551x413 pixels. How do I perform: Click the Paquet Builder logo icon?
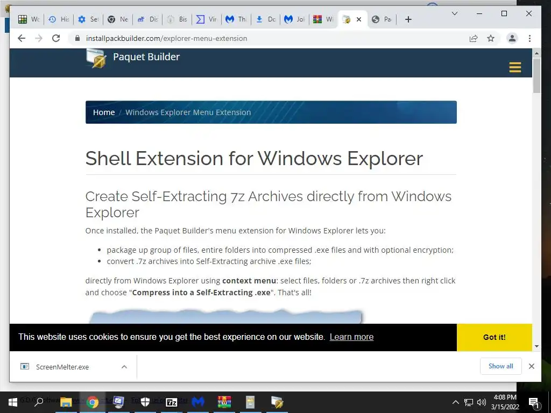(96, 59)
